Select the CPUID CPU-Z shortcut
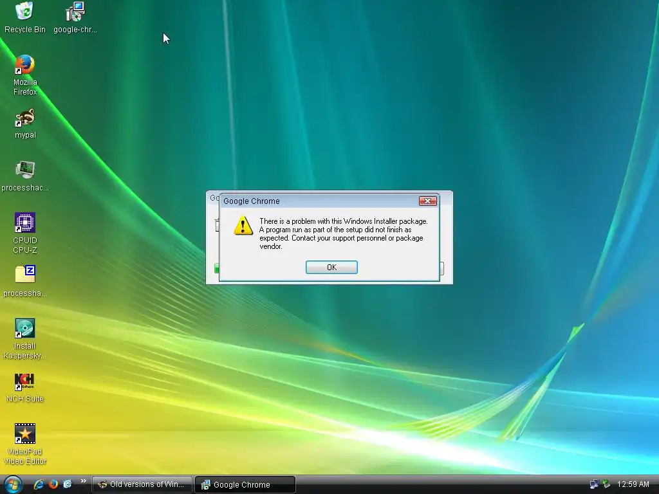This screenshot has height=494, width=659. pyautogui.click(x=25, y=233)
